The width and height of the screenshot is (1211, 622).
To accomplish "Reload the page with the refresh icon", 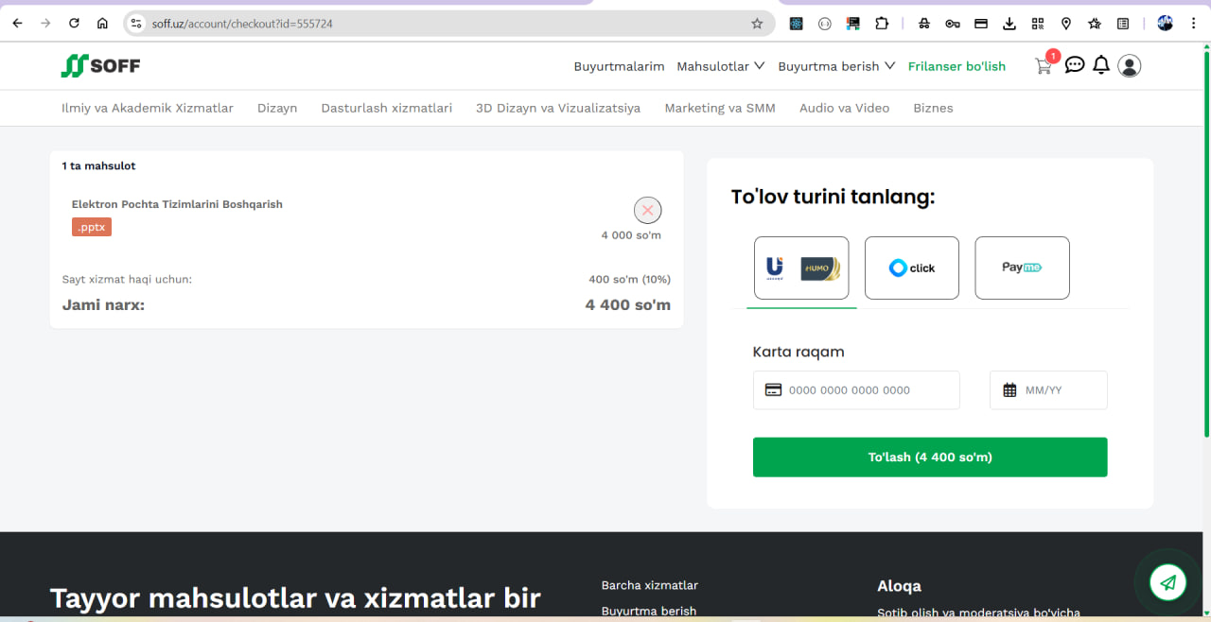I will pos(74,24).
